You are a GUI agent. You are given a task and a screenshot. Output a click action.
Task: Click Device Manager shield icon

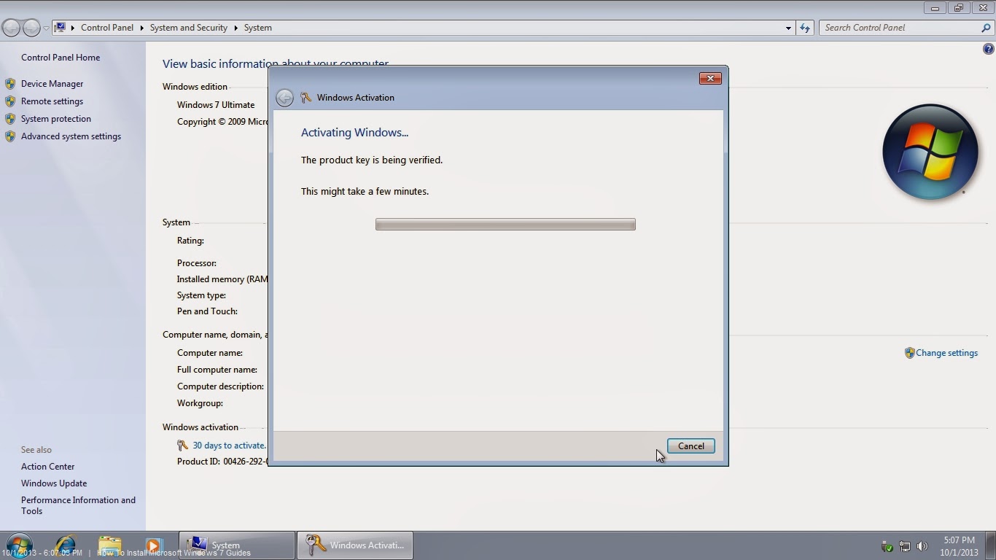pyautogui.click(x=10, y=84)
